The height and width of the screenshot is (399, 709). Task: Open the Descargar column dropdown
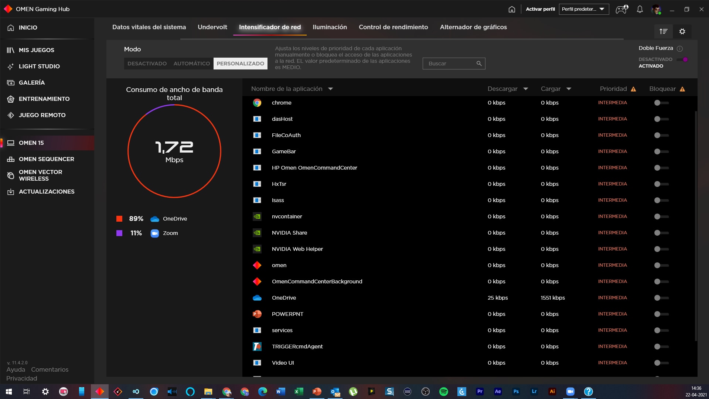point(526,89)
